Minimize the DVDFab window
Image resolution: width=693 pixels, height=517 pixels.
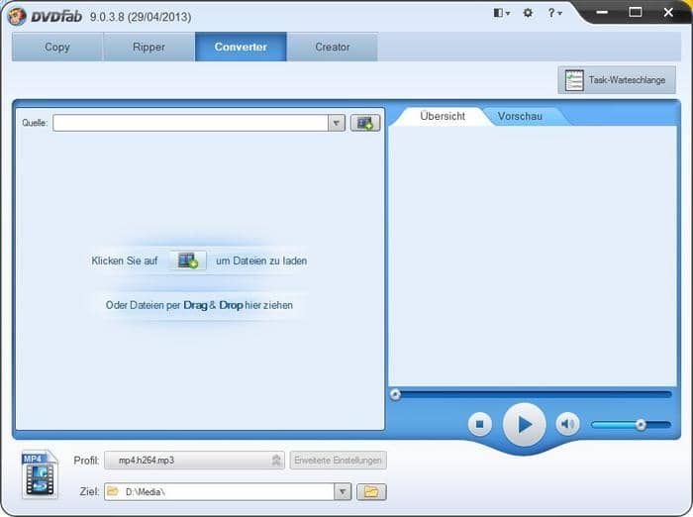pyautogui.click(x=602, y=13)
